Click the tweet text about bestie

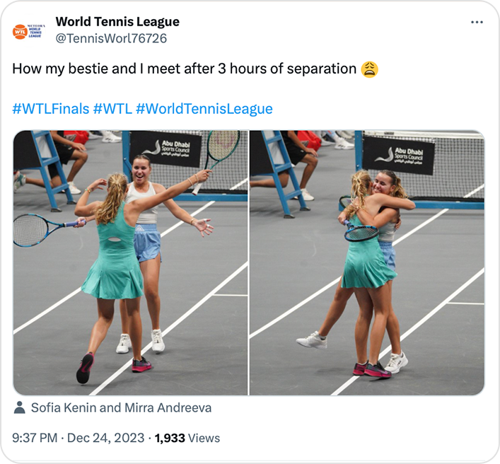click(184, 69)
